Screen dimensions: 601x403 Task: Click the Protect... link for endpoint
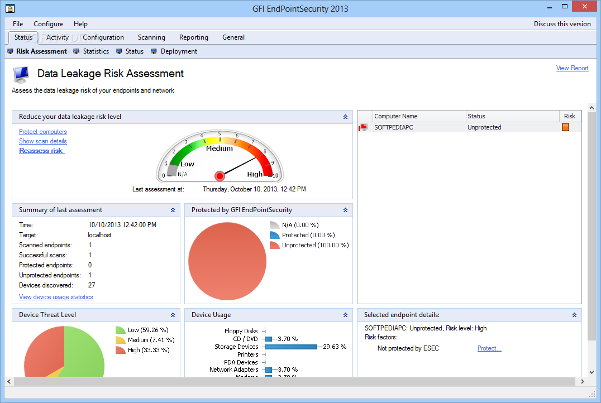489,348
